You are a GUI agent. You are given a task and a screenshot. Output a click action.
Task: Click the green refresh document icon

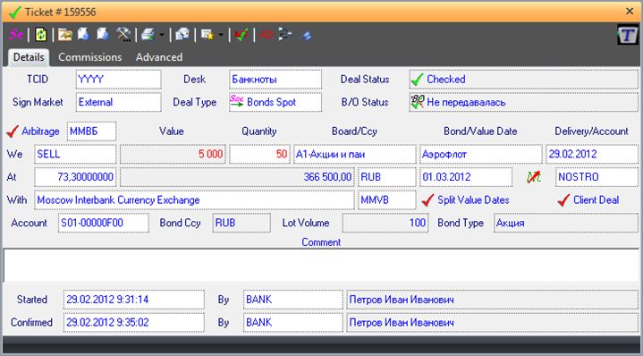(40, 35)
